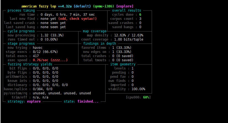Click the 'american fuzzy lop' title text

pyautogui.click(x=39, y=6)
